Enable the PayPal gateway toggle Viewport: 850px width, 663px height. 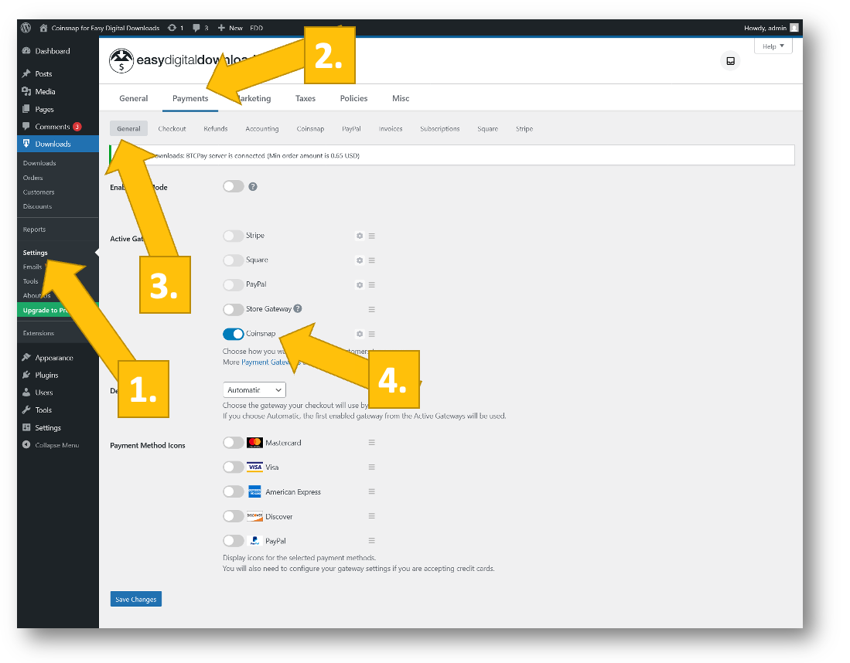click(233, 284)
